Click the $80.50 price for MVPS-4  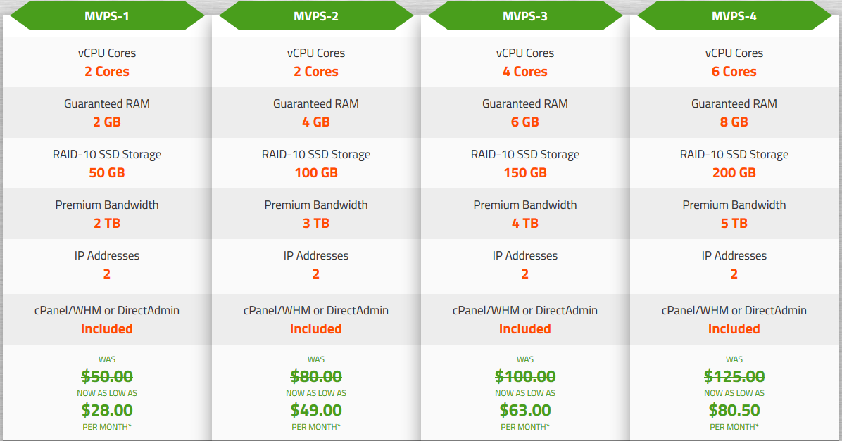click(x=734, y=410)
